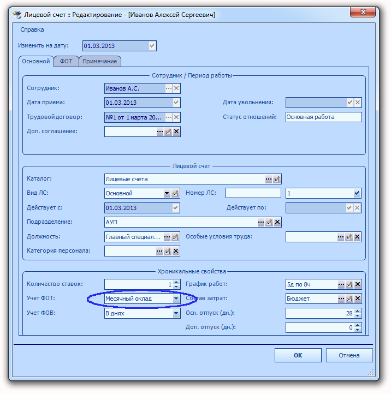Clear the Категория персонала field
This screenshot has width=391, height=394.
point(176,251)
